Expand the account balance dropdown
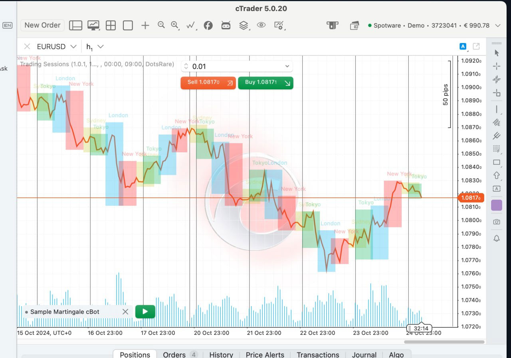Viewport: 511px width, 358px height. [498, 25]
